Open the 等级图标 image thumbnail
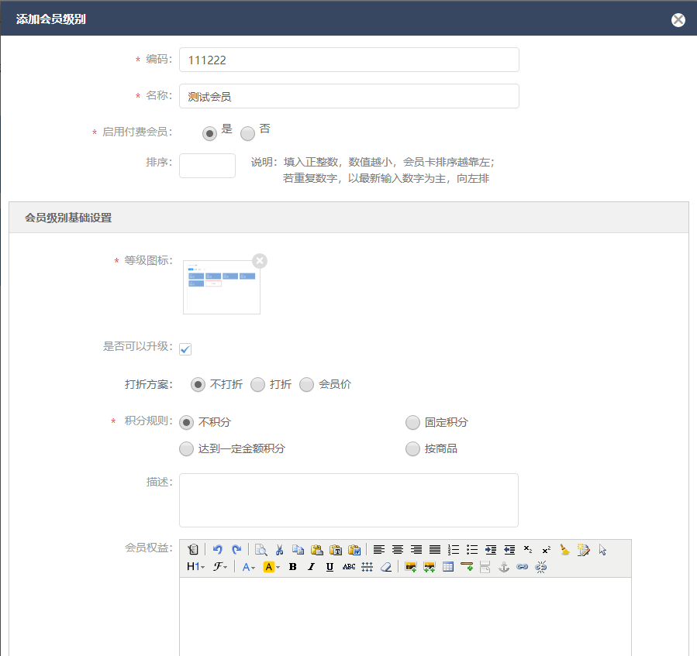The width and height of the screenshot is (697, 656). 222,287
